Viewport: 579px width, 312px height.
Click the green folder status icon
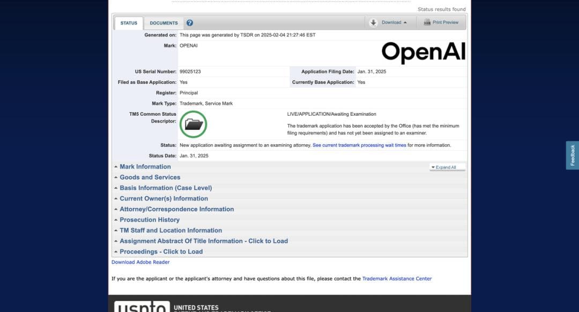(194, 124)
